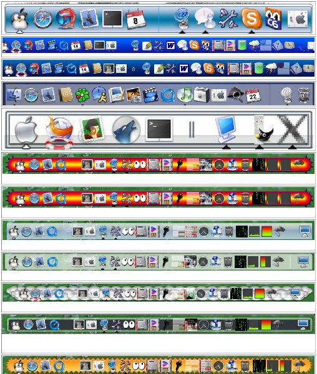Launch AIM running man icon
317x374 pixels.
pyautogui.click(x=99, y=95)
